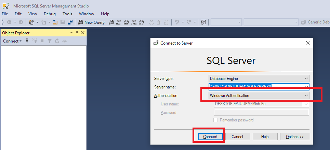330x150 pixels.
Task: Click the Redo arrow icon
Action: 189,22
